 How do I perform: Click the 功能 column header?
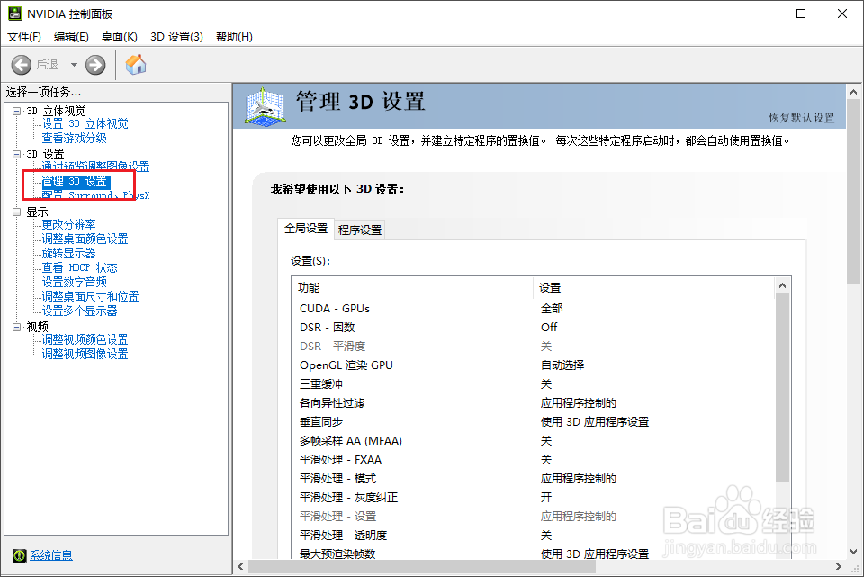click(x=413, y=288)
